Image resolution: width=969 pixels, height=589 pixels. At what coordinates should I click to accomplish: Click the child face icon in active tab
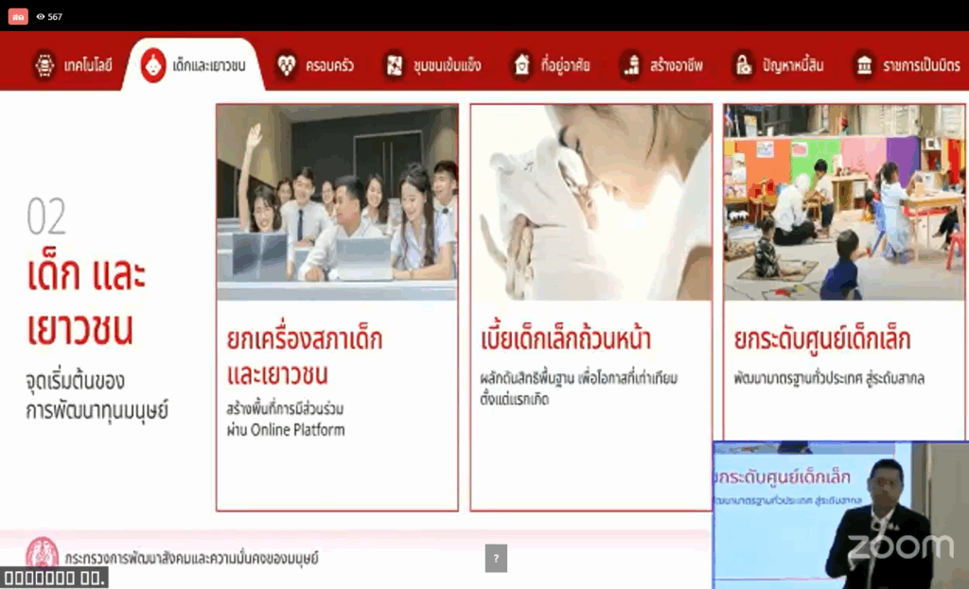[x=153, y=65]
